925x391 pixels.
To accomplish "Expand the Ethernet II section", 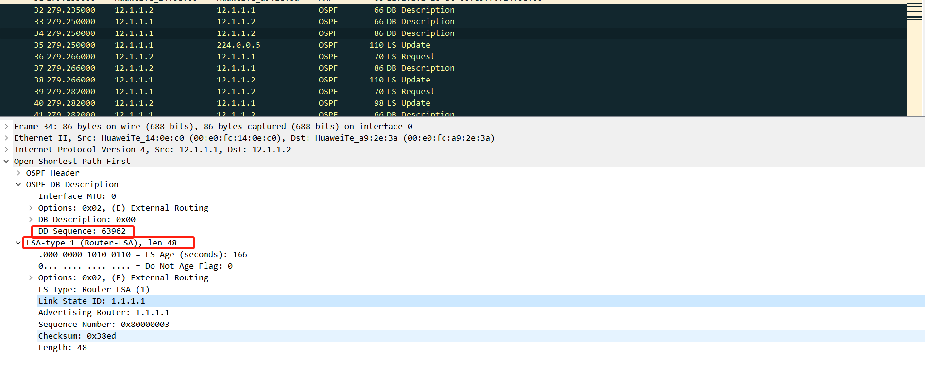I will click(x=6, y=138).
